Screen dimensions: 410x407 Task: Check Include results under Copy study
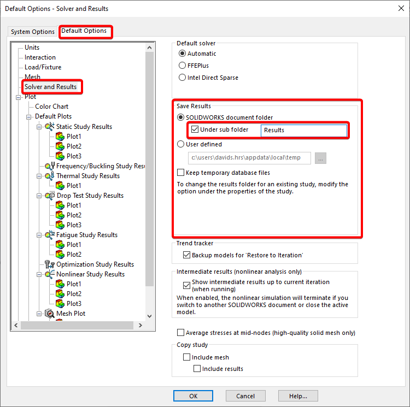197,369
